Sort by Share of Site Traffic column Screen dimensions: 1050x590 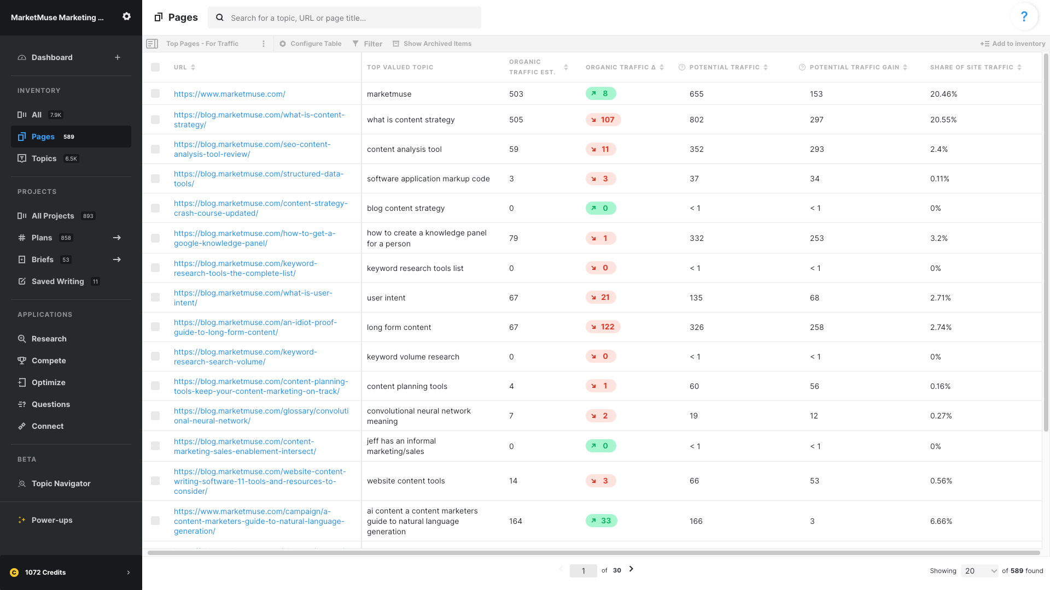click(x=1019, y=67)
